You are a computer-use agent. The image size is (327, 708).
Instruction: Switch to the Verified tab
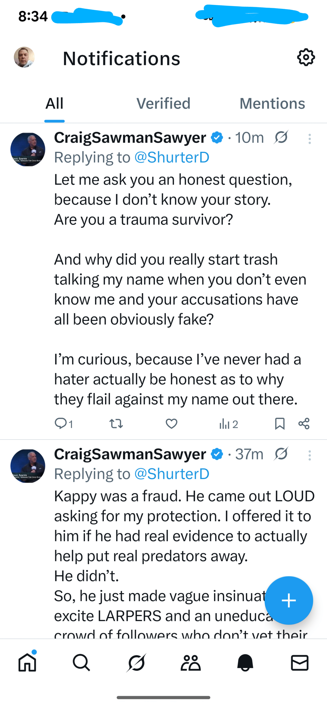[163, 103]
